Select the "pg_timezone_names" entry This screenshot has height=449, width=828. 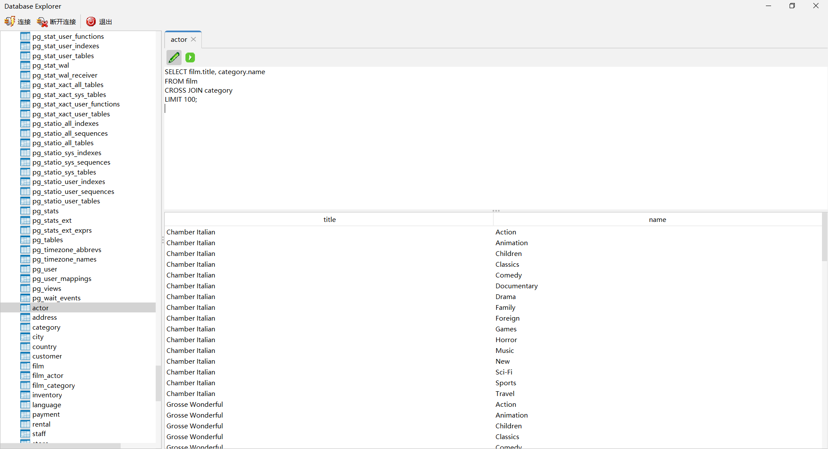[x=64, y=259]
